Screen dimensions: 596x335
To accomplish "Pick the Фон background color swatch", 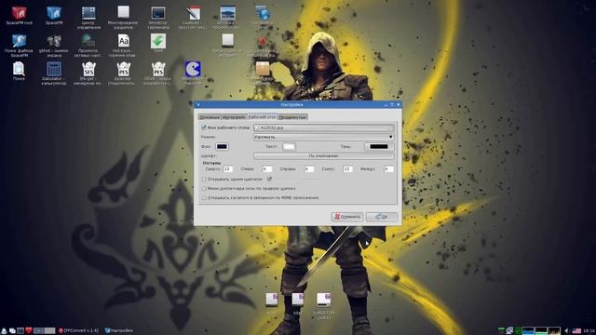I will (x=222, y=147).
